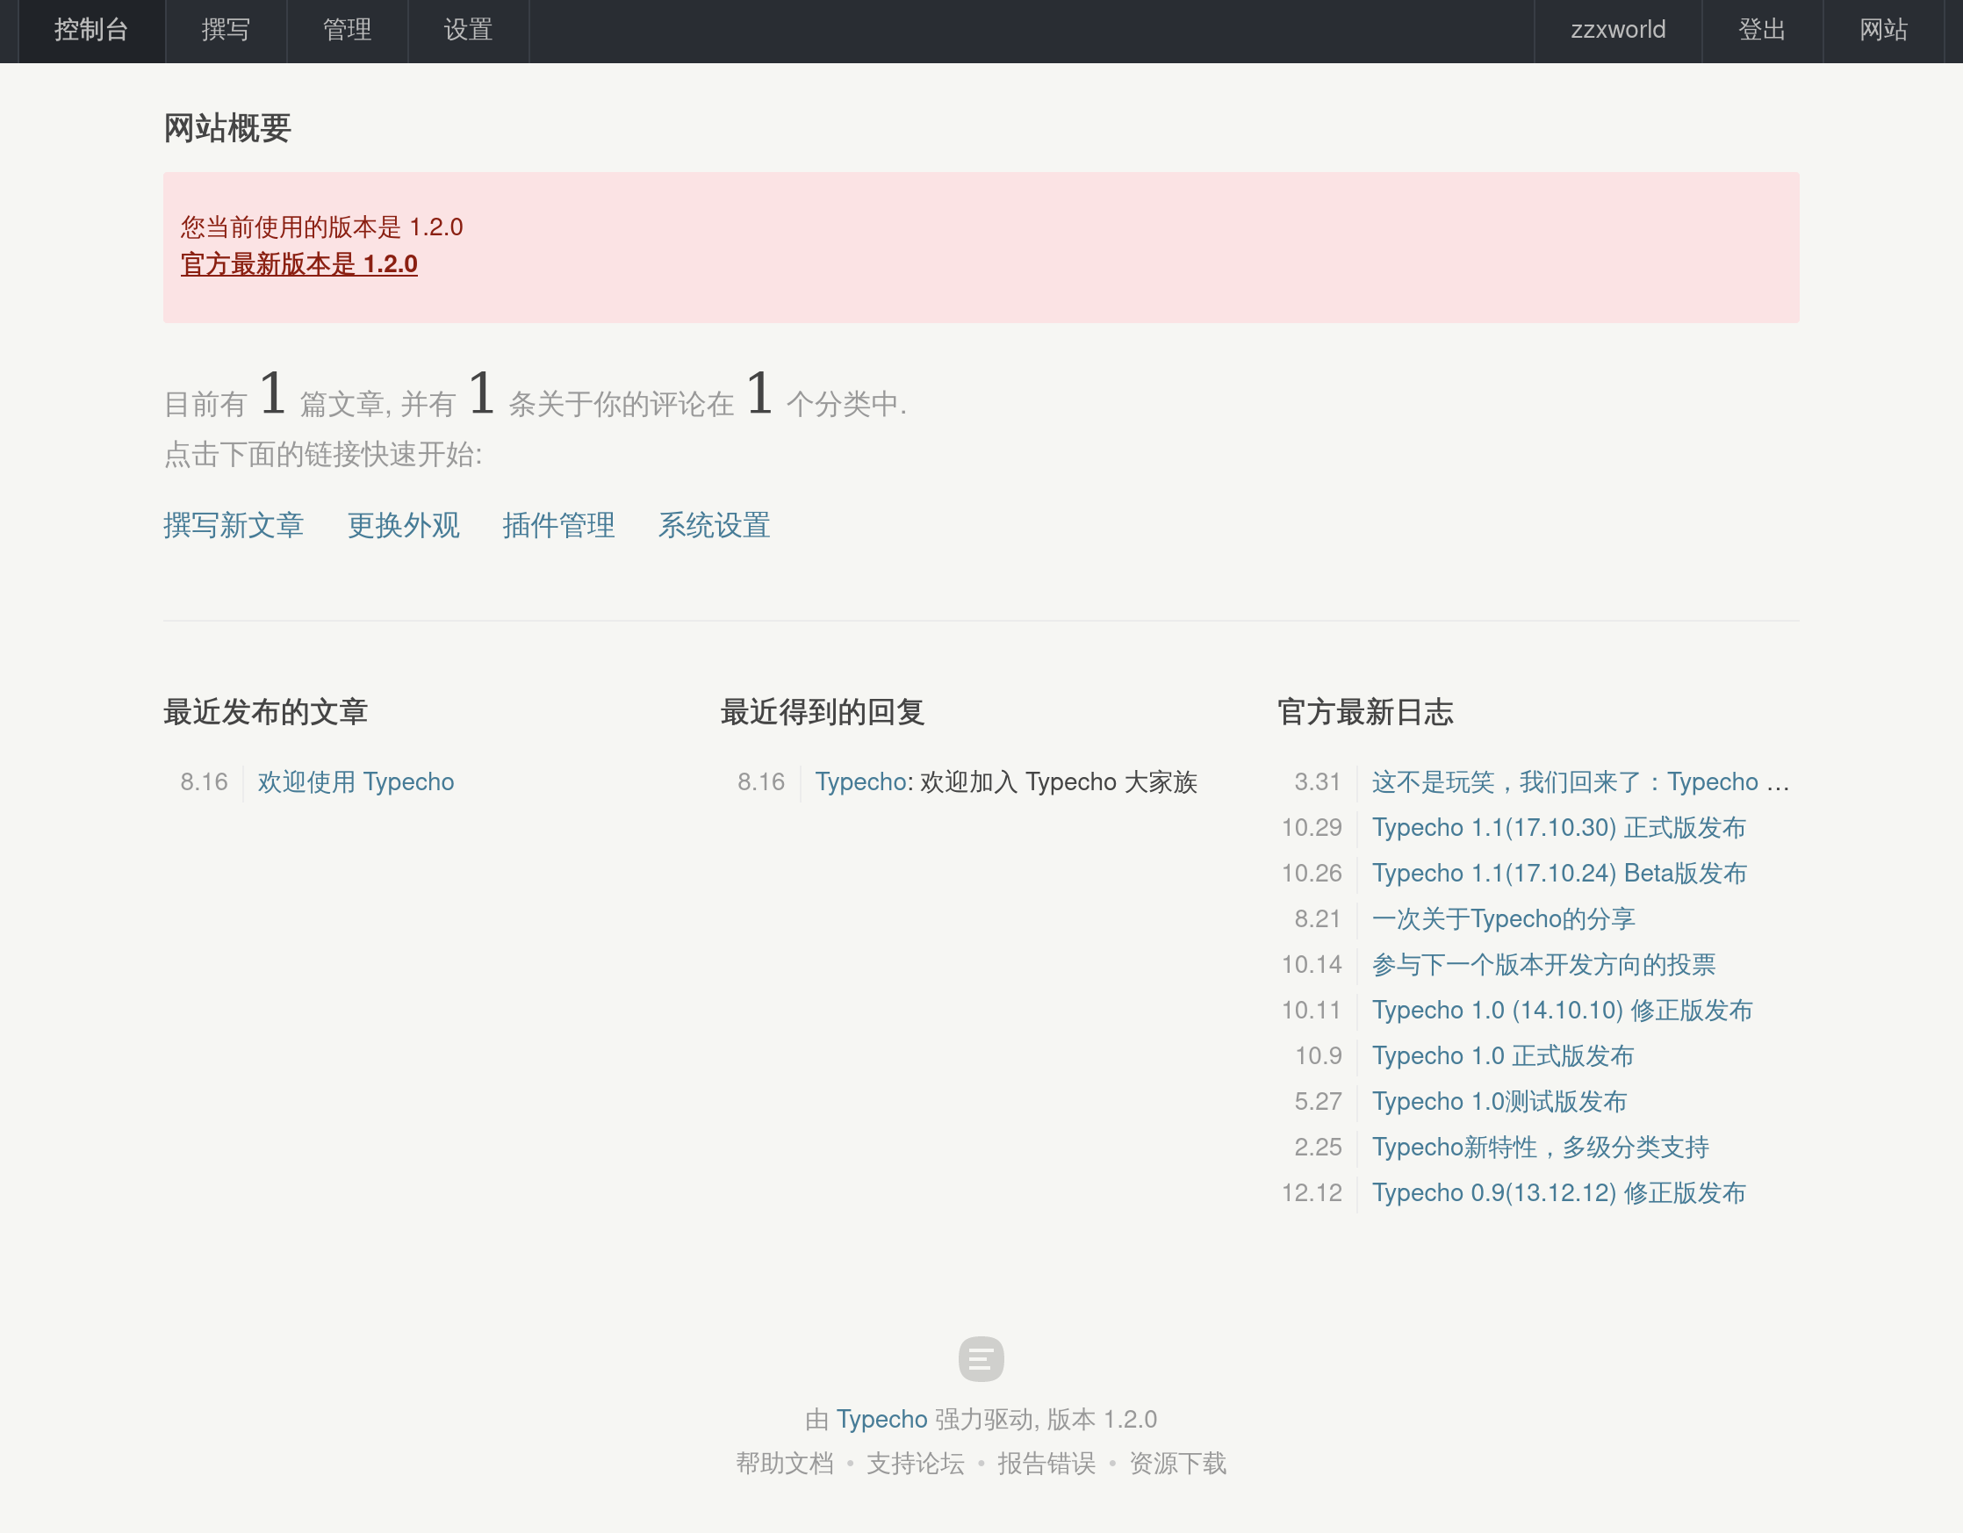1963x1533 pixels.
Task: Open the post 欢迎使用 Typecho
Action: coord(356,781)
